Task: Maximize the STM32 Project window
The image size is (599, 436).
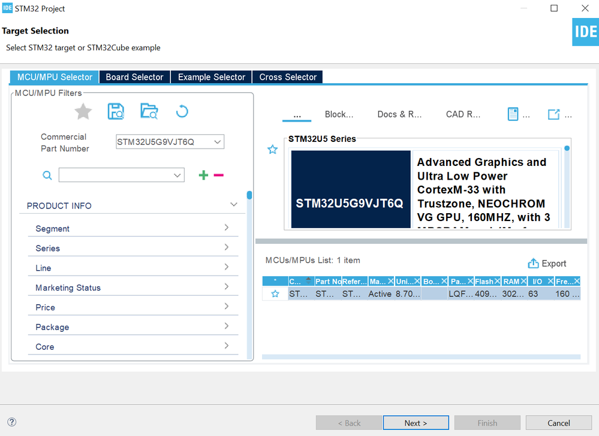Action: (554, 8)
